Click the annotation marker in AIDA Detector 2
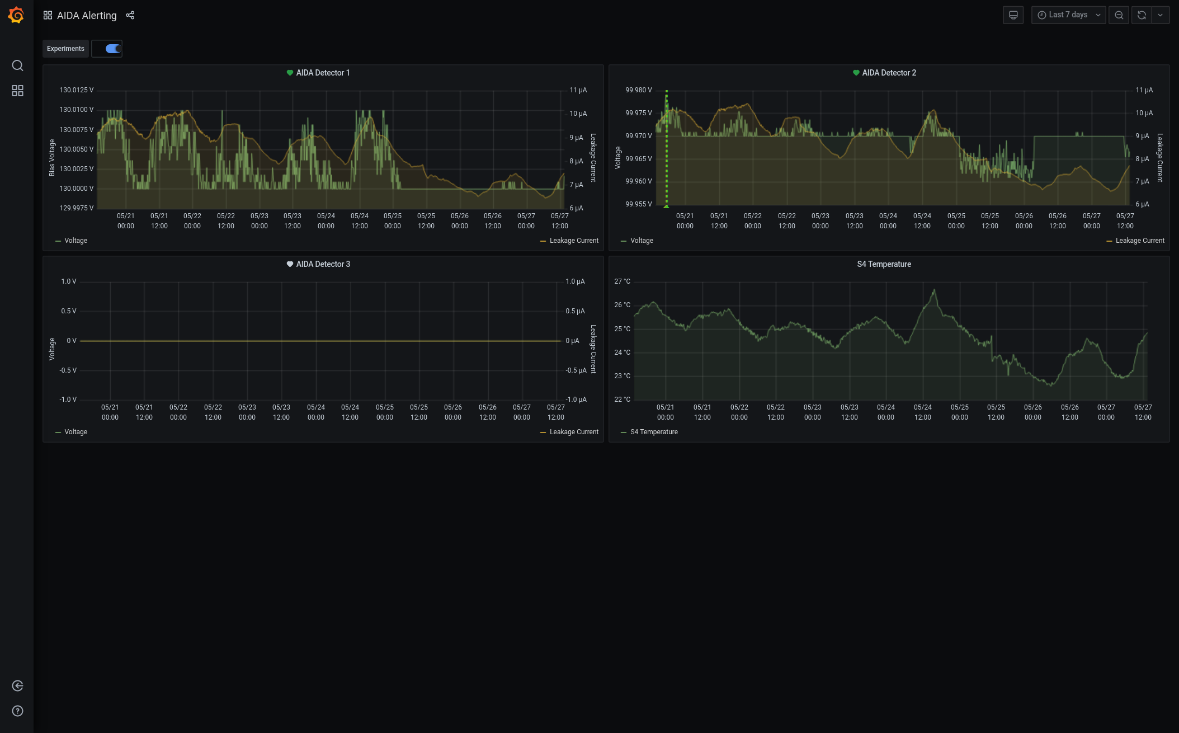 click(x=666, y=206)
